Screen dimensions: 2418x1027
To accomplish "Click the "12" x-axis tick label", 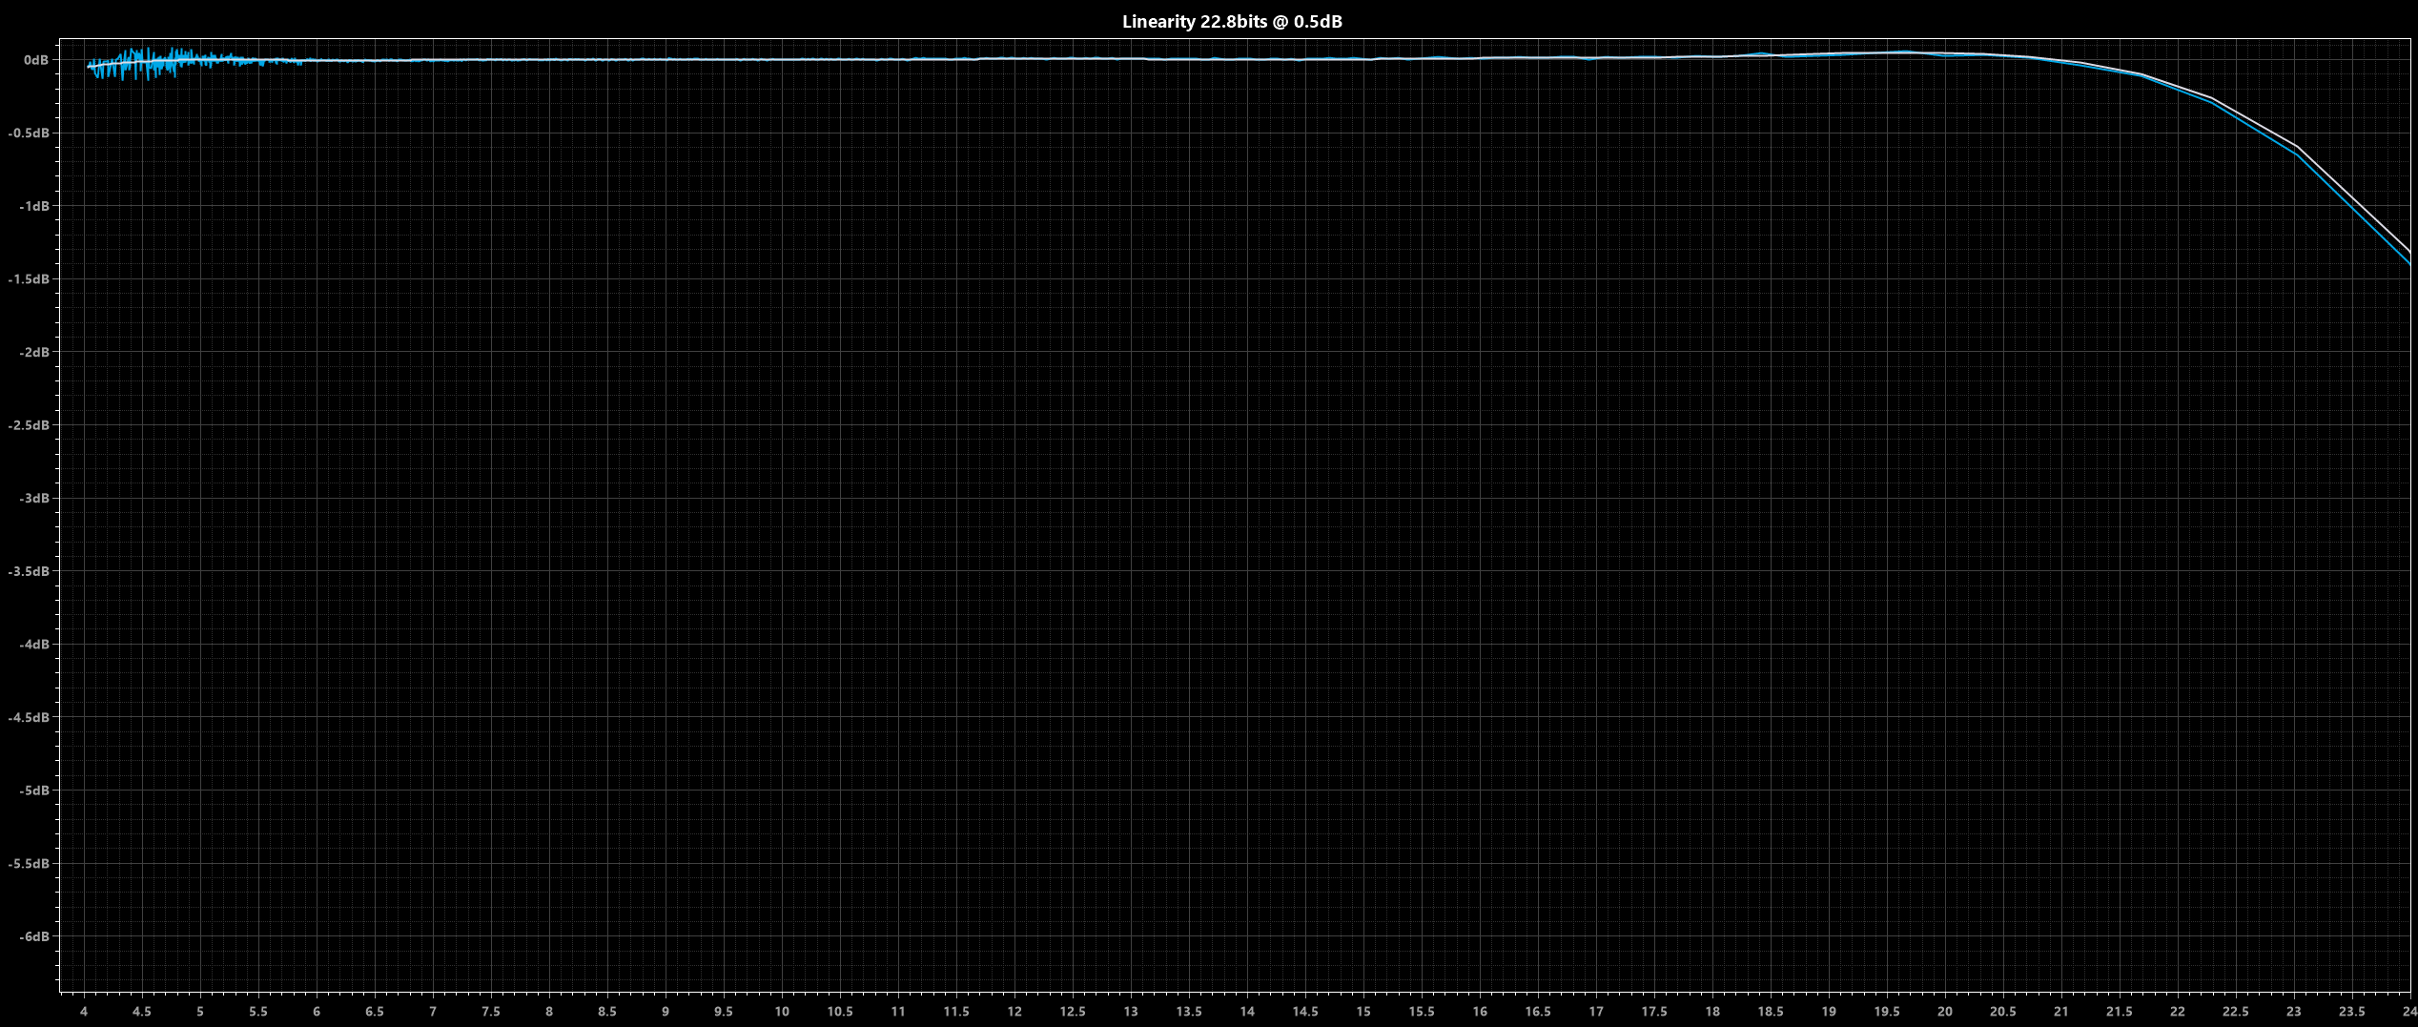I will pyautogui.click(x=1014, y=1012).
